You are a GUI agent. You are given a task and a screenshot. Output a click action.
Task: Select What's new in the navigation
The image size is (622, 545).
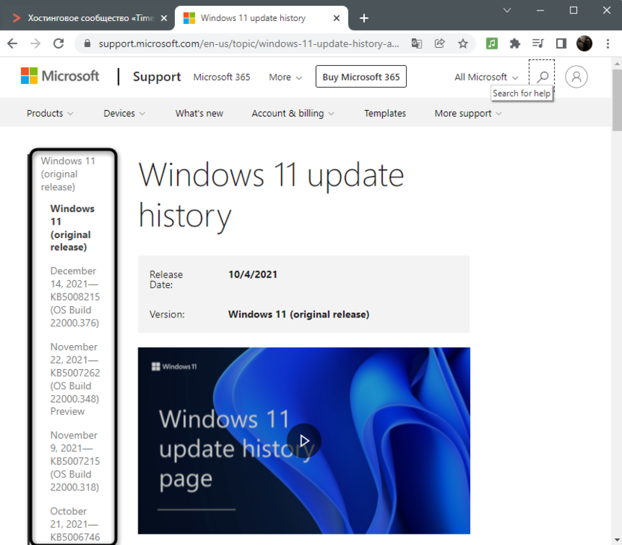pos(199,113)
